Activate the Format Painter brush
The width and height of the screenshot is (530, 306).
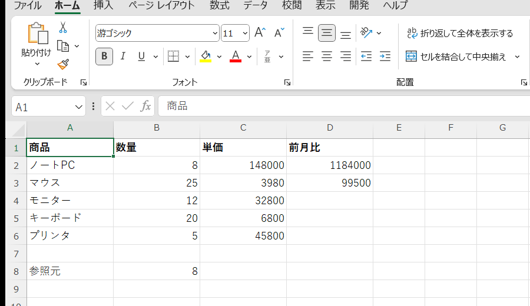point(63,64)
